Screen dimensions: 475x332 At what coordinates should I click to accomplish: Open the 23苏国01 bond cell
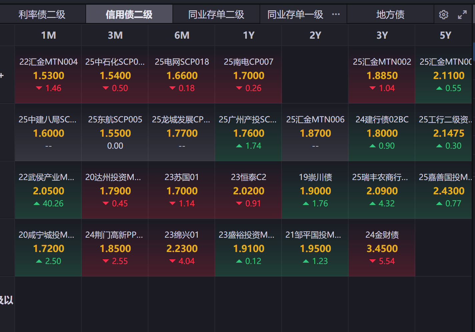coord(182,190)
